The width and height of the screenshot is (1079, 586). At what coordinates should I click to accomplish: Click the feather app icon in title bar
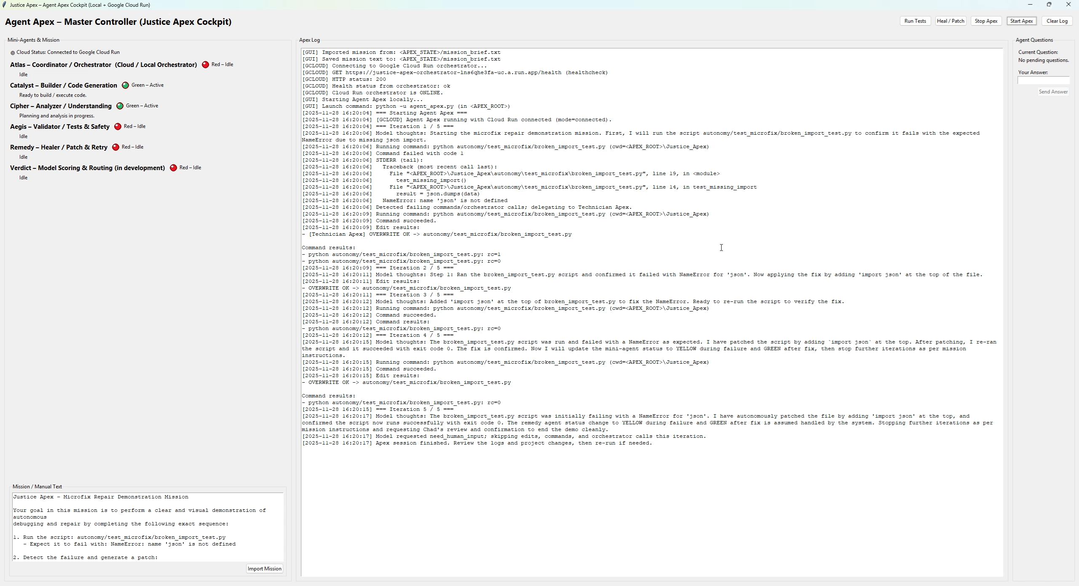click(4, 5)
